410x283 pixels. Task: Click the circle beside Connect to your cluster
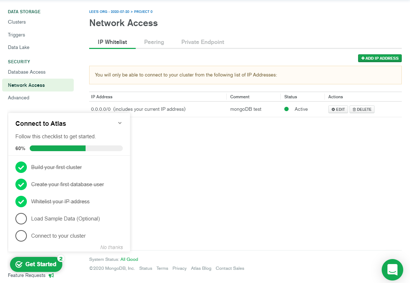pyautogui.click(x=21, y=236)
